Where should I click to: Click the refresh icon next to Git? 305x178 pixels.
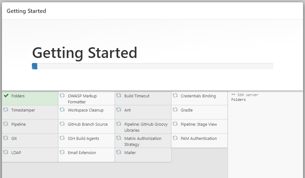[x=6, y=138]
